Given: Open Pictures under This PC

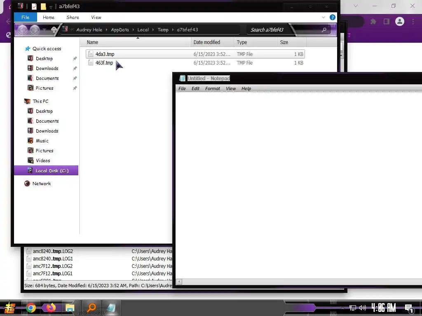Looking at the screenshot, I should click(45, 151).
